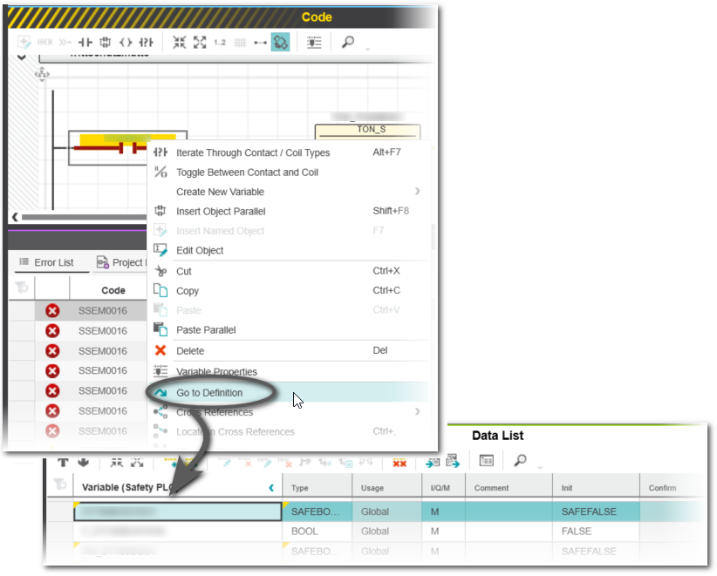Expand the Create New Variable submenu
Image resolution: width=717 pixels, height=576 pixels.
point(417,192)
